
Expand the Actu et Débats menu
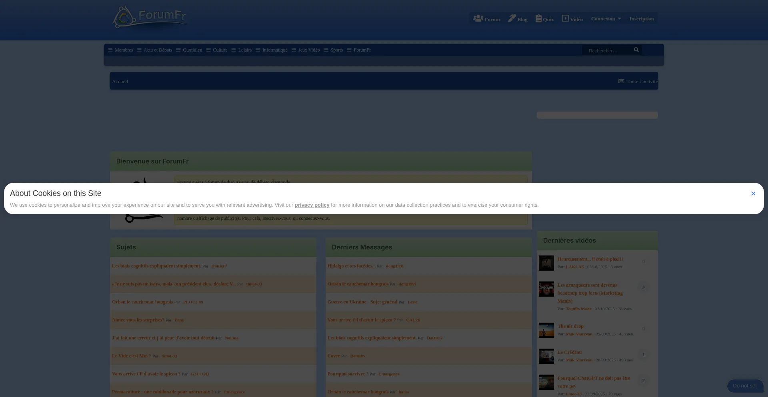(154, 50)
